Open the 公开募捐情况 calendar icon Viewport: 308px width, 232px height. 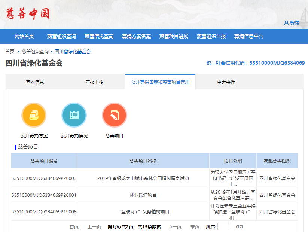pyautogui.click(x=74, y=115)
